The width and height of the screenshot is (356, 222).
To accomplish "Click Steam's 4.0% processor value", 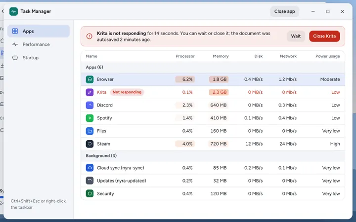I will pos(185,144).
